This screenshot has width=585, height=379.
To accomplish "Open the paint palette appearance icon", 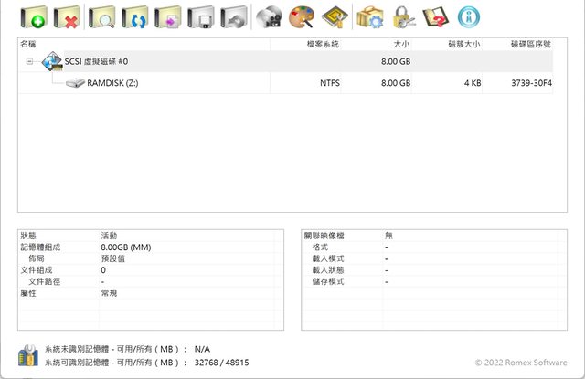I will point(302,16).
